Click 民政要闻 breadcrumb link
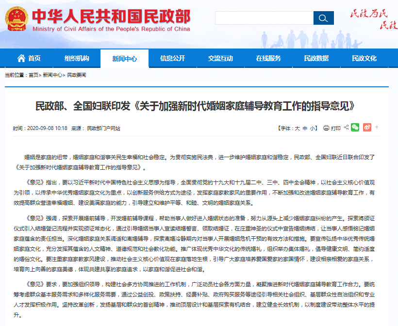Viewport: 398px width, 326px height. pos(76,75)
